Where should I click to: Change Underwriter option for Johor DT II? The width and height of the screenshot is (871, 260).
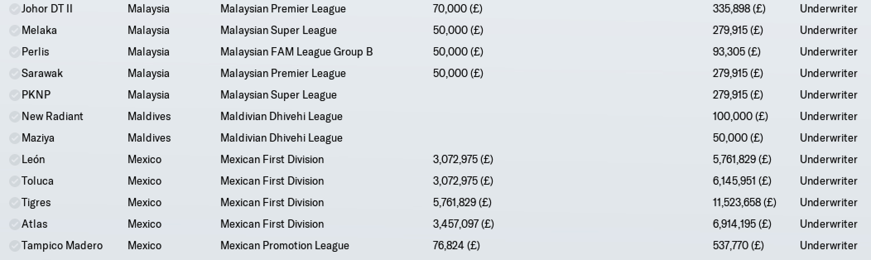828,9
